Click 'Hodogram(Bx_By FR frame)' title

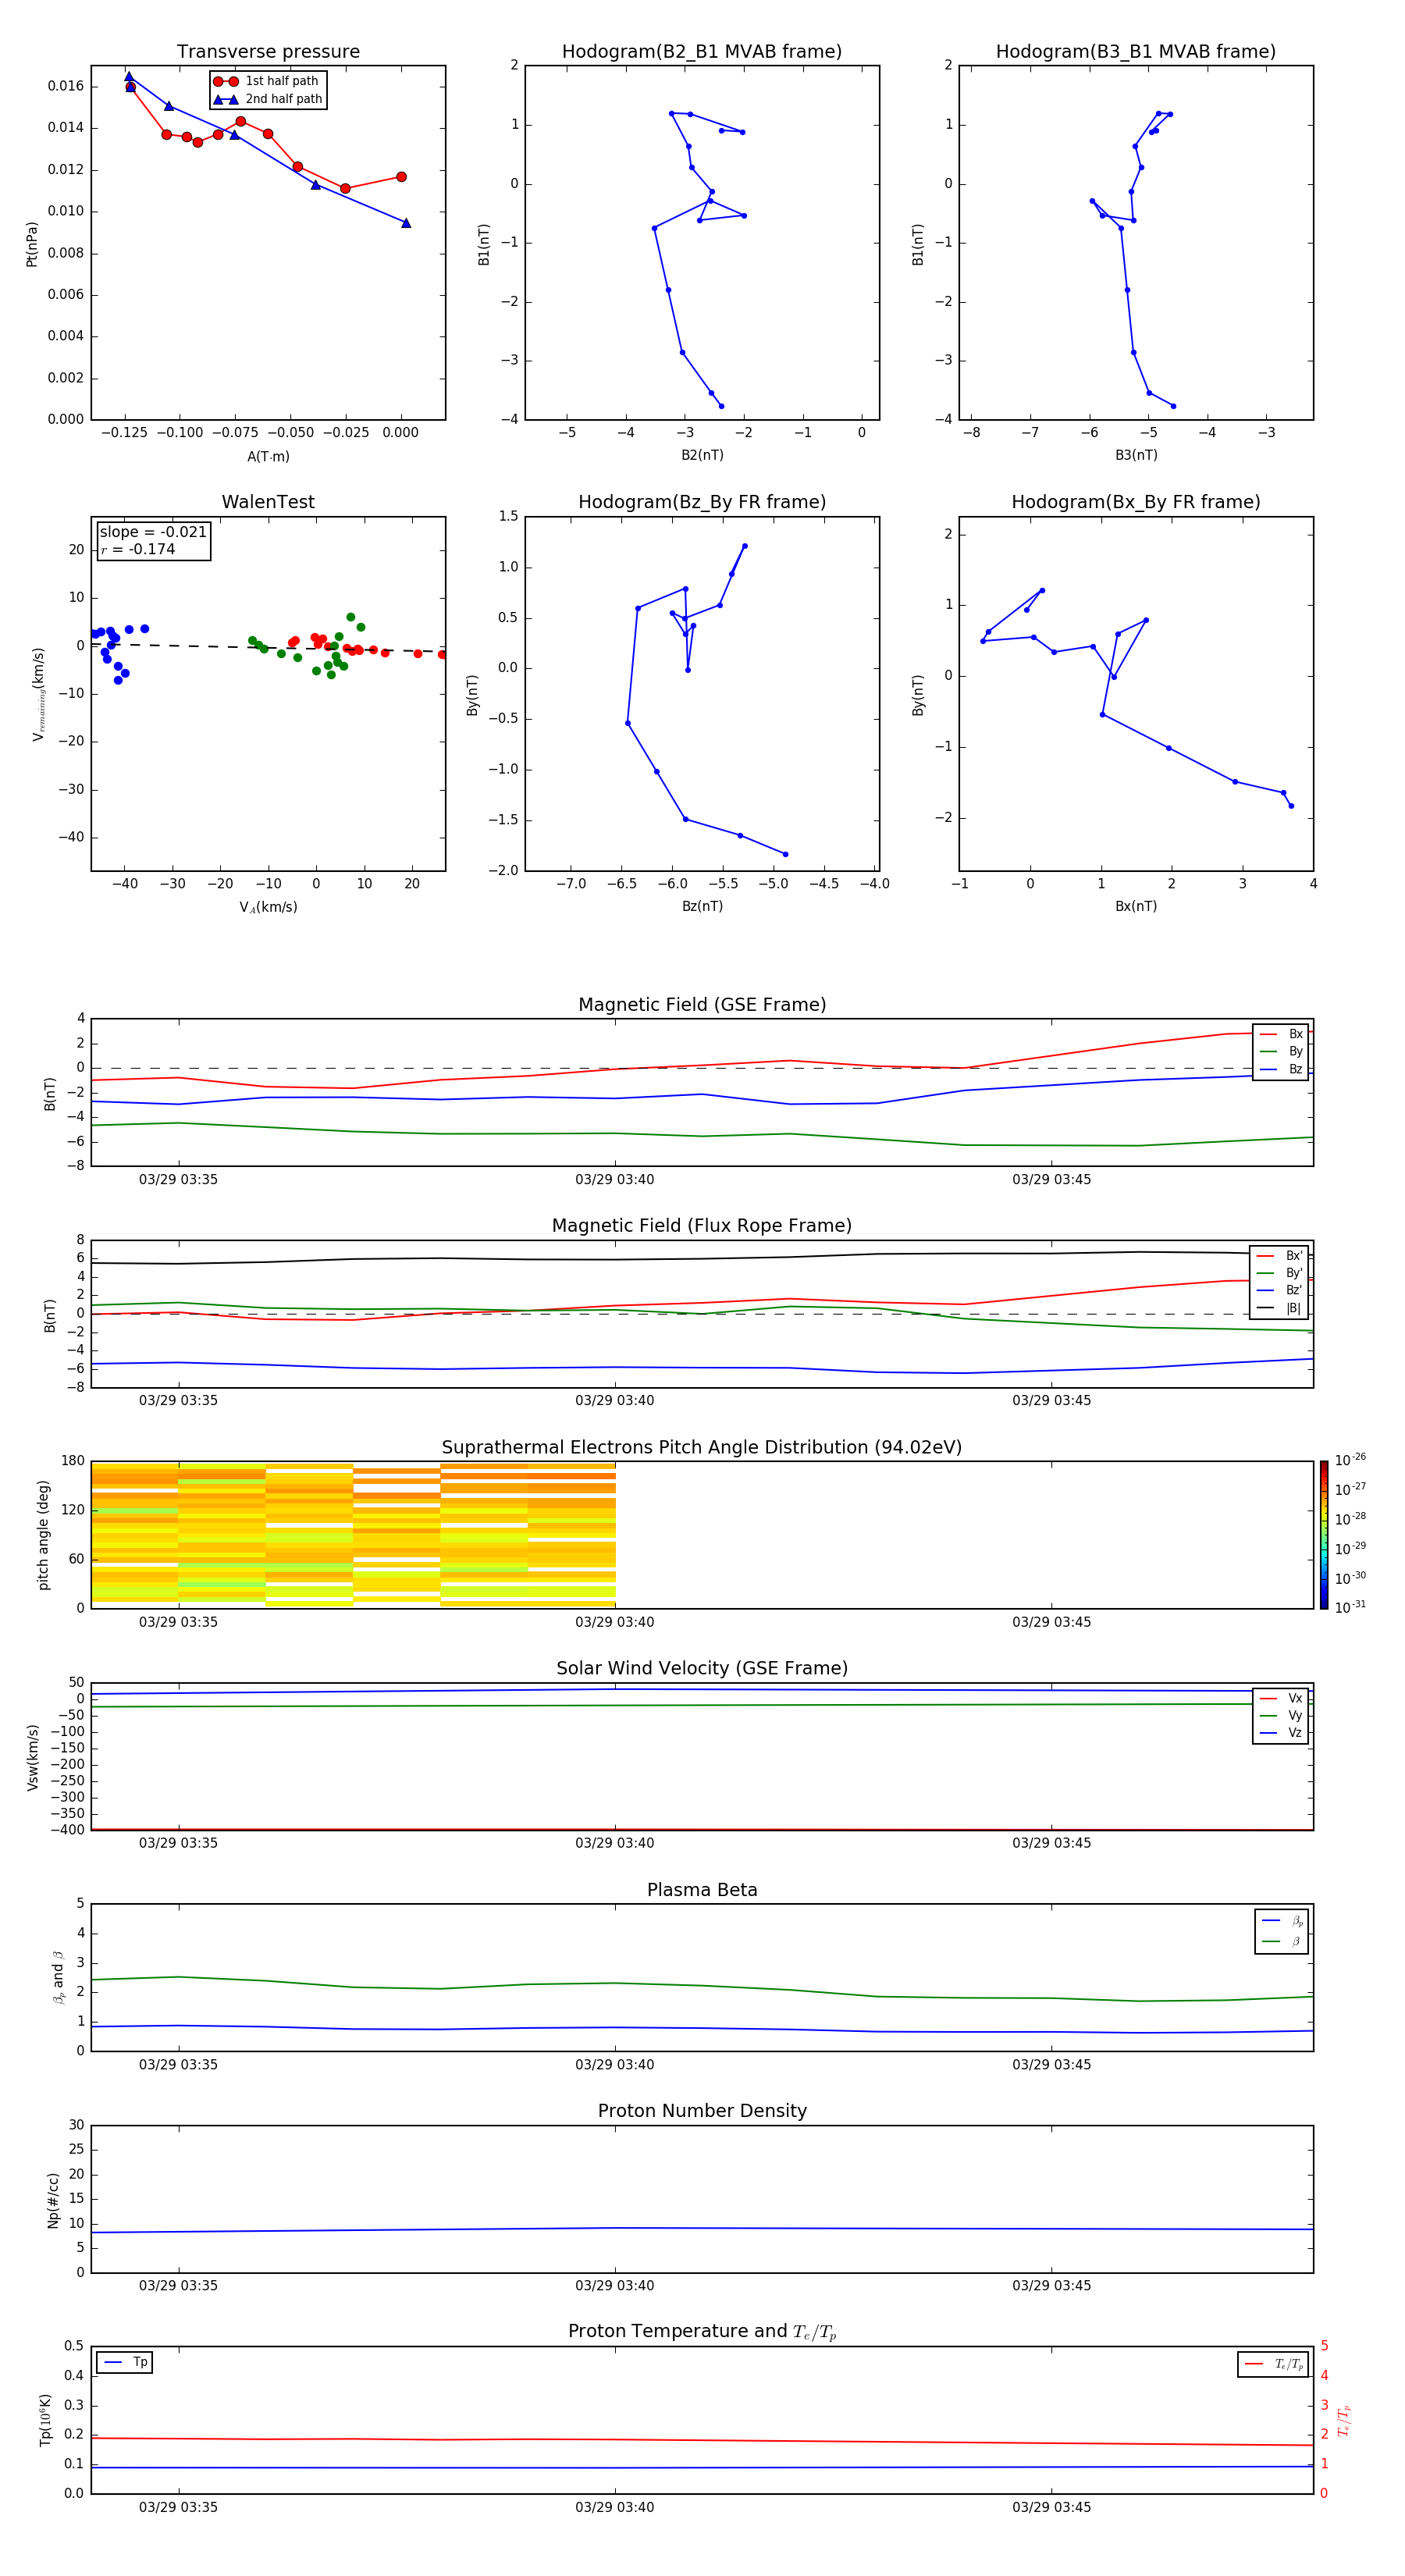(1136, 502)
